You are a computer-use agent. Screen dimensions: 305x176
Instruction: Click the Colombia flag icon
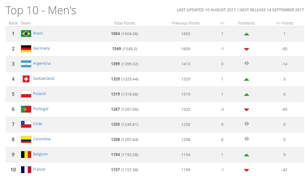pyautogui.click(x=26, y=139)
